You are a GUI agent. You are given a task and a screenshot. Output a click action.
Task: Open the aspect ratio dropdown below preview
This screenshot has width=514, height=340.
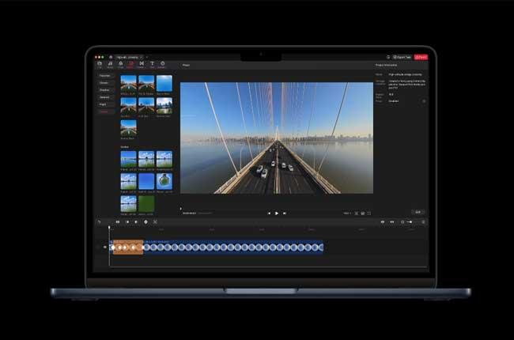347,213
